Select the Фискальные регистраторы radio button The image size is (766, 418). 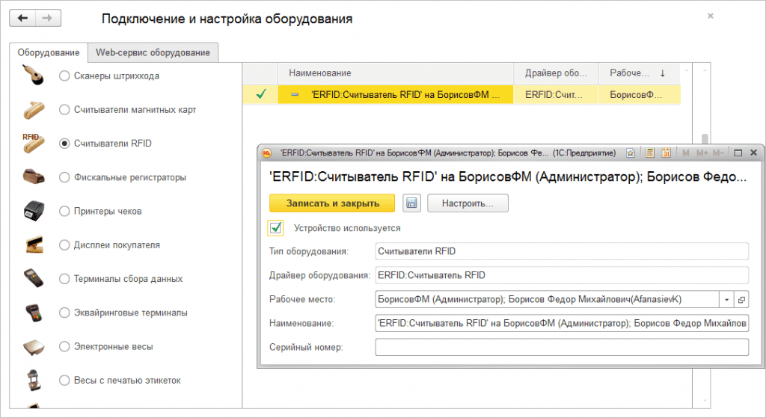(x=64, y=177)
